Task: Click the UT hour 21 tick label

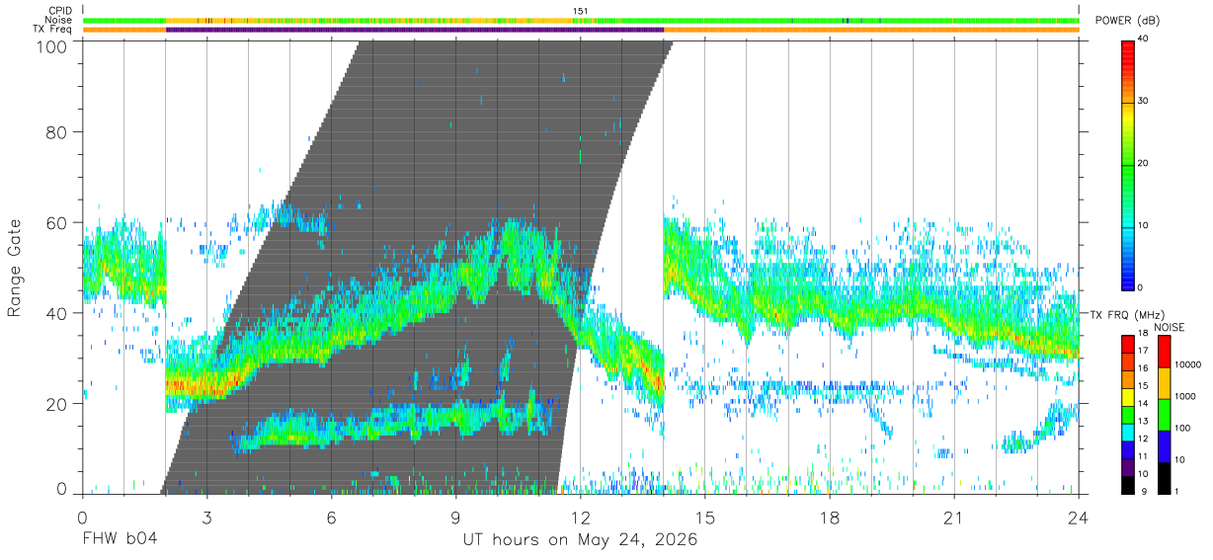Action: (954, 517)
